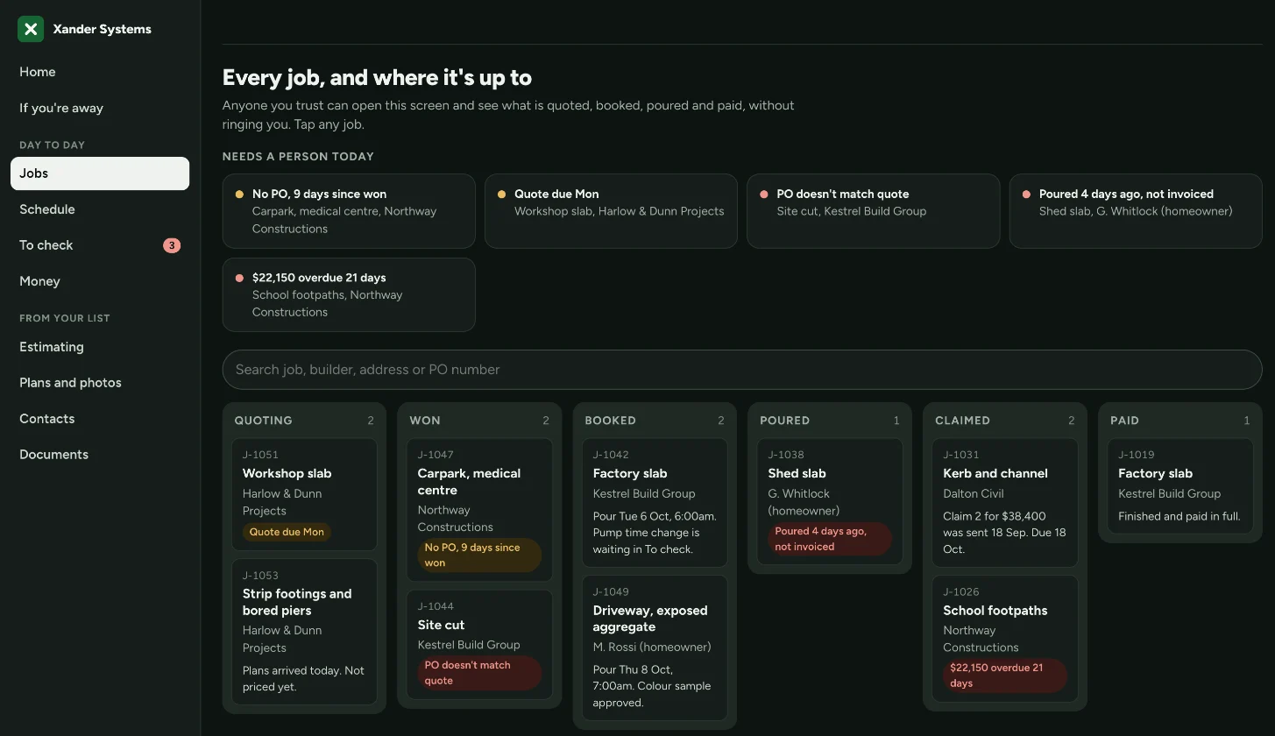
Task: Open job J-1044 Site cut
Action: click(479, 645)
